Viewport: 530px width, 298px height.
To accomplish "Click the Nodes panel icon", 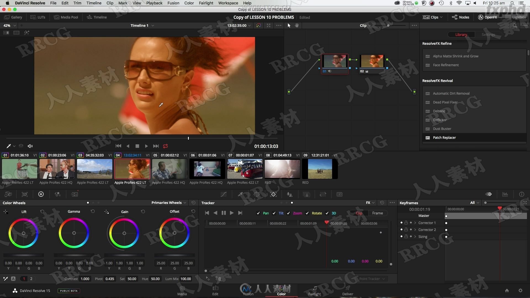I will tap(460, 17).
